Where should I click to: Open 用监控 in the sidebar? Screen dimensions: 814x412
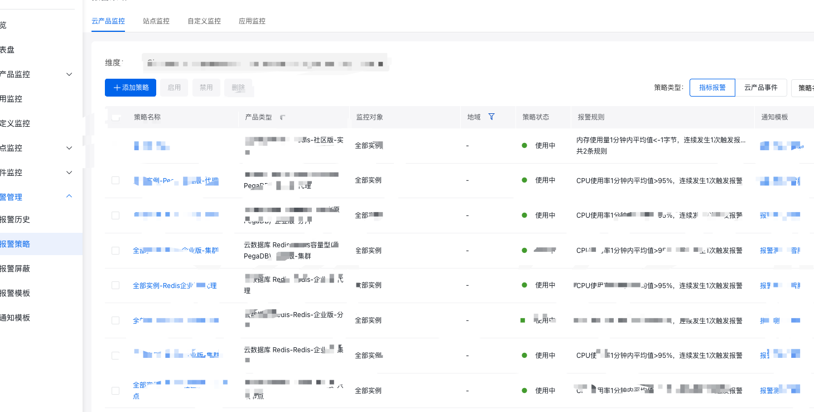11,99
